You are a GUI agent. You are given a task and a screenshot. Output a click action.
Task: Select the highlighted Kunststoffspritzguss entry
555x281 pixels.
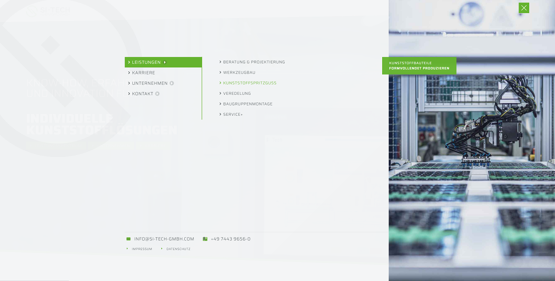(249, 83)
